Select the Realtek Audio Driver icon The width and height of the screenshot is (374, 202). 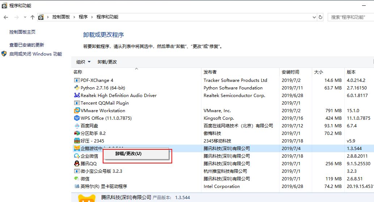77,95
